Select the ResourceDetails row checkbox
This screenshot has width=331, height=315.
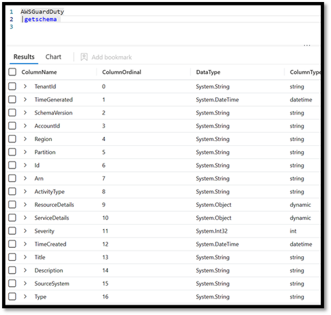[x=12, y=205]
